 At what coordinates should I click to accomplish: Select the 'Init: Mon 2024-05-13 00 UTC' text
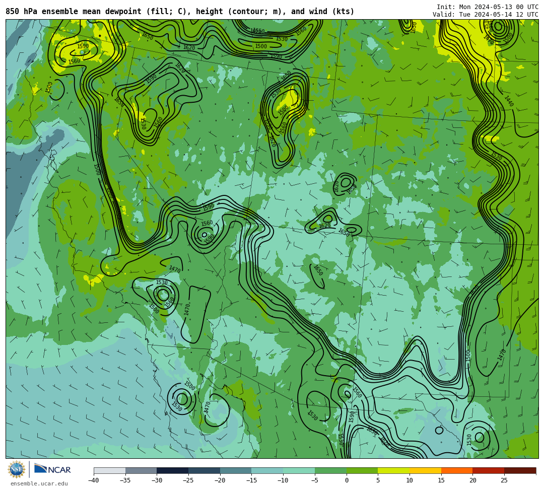click(x=488, y=7)
